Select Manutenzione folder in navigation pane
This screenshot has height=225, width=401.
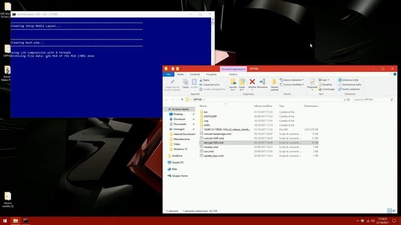pos(181,139)
